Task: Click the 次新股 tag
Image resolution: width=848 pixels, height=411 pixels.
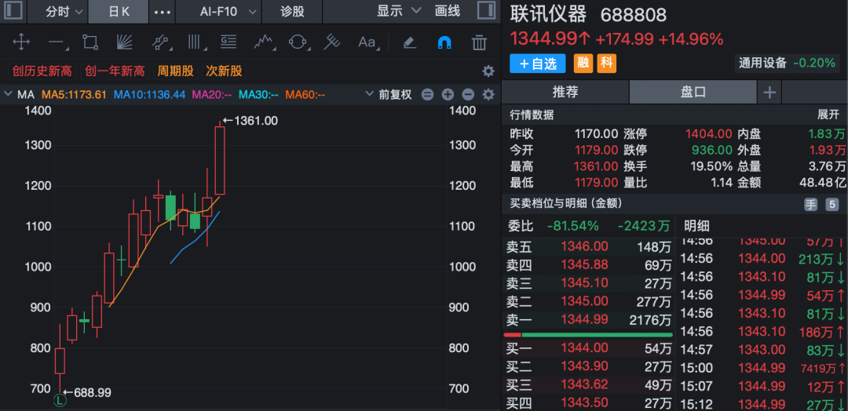Action: click(224, 71)
